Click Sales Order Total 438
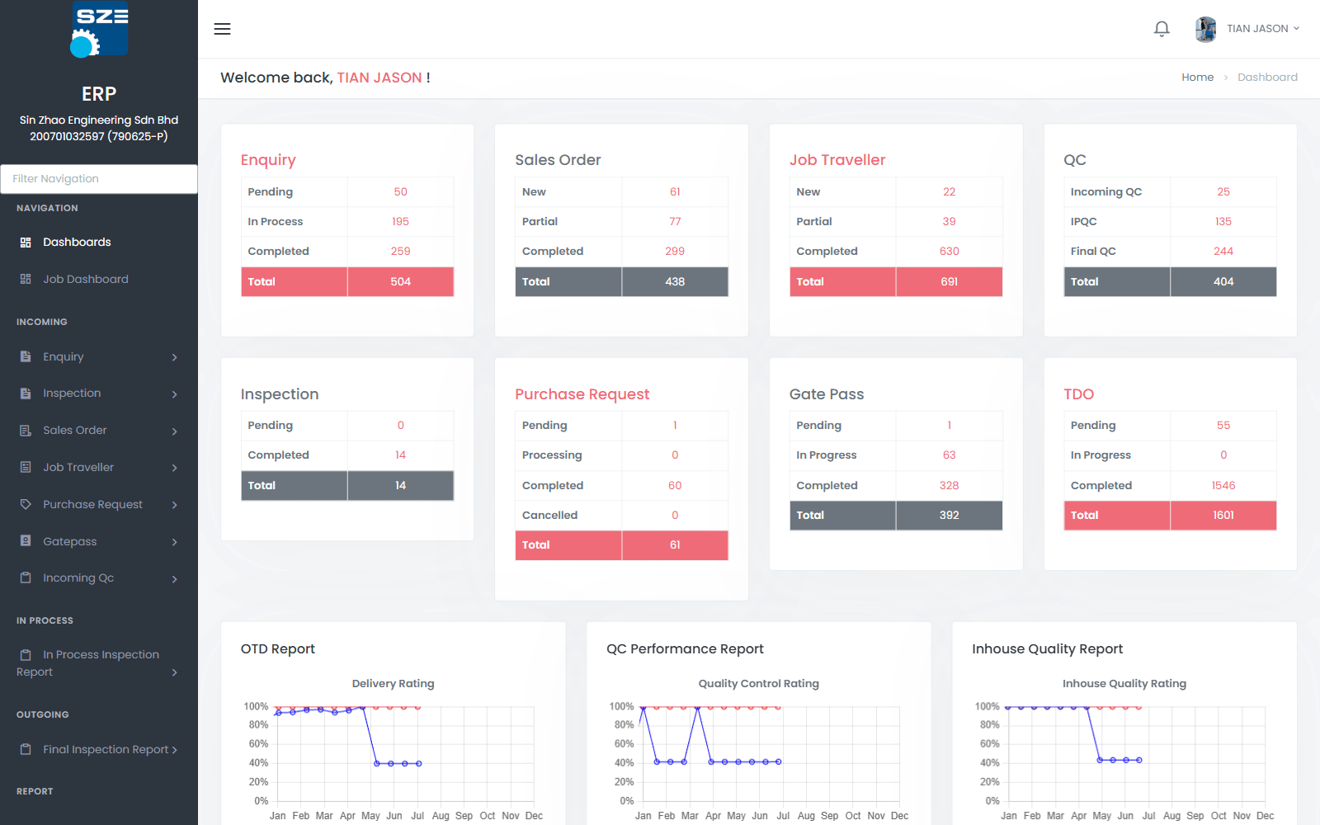 click(x=675, y=281)
